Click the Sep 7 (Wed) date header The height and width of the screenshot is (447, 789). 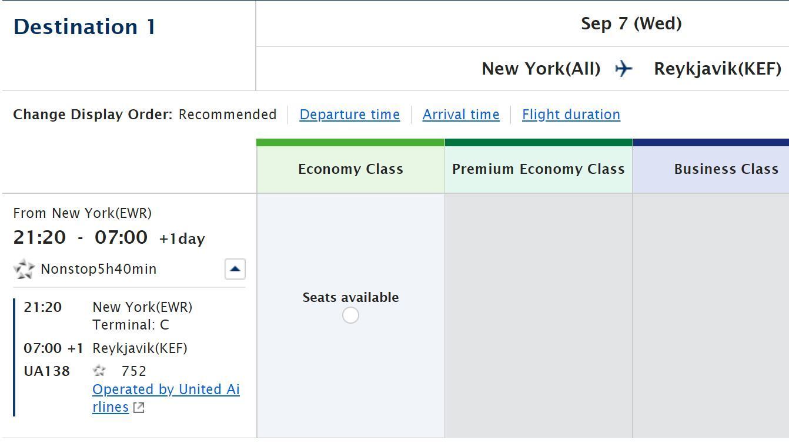[x=631, y=24]
